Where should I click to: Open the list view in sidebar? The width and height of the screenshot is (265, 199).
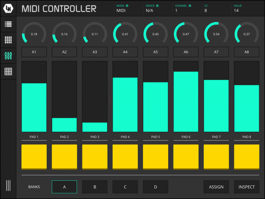pyautogui.click(x=8, y=24)
